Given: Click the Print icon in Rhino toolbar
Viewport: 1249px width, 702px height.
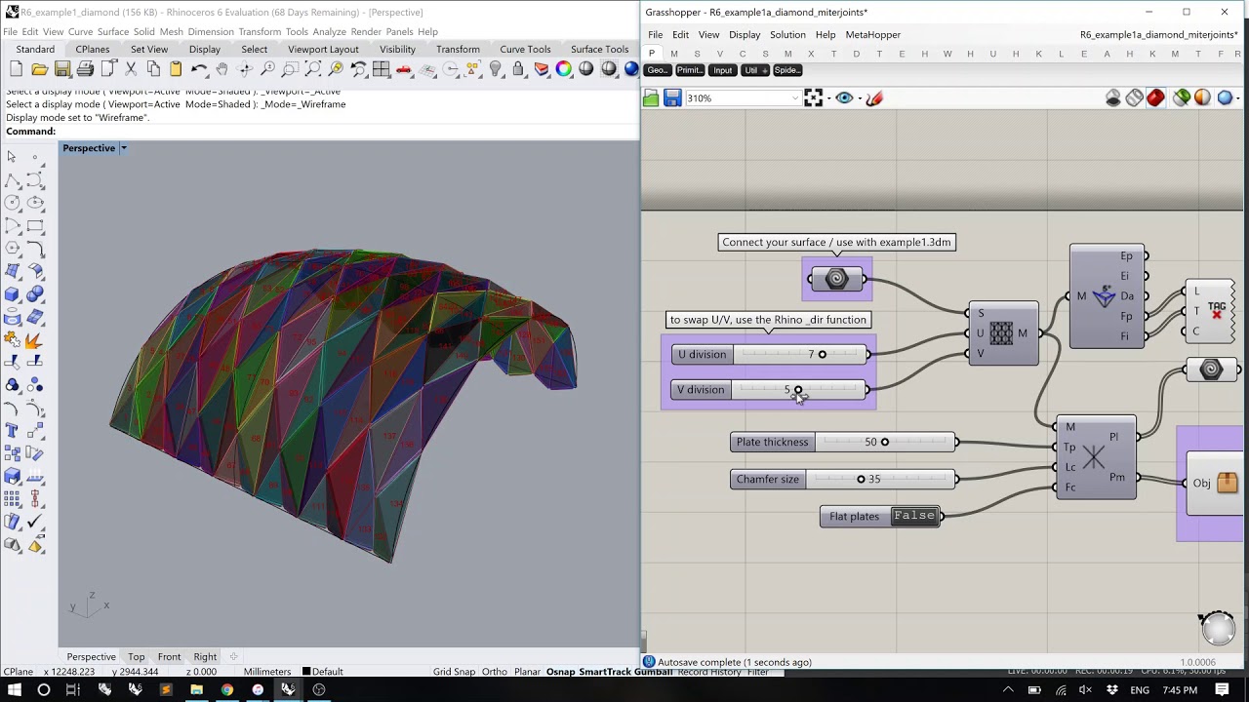Looking at the screenshot, I should click(x=85, y=69).
